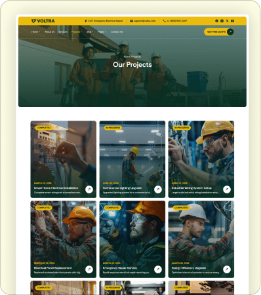Open Energy Efficiency Upgrade title
This screenshot has width=261, height=295.
(189, 268)
